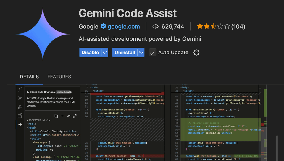Click the '// Display user message' comment line
Screen dimensions: 284x161
coord(204,123)
